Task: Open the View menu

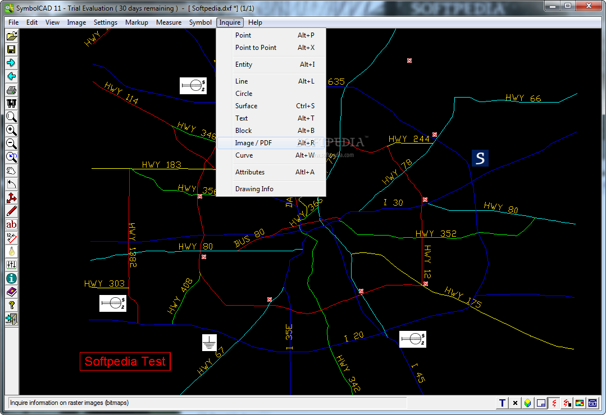Action: (x=53, y=22)
